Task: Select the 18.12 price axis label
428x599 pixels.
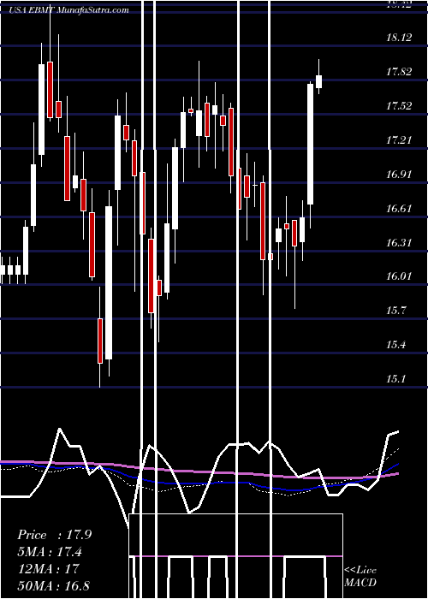Action: point(399,38)
